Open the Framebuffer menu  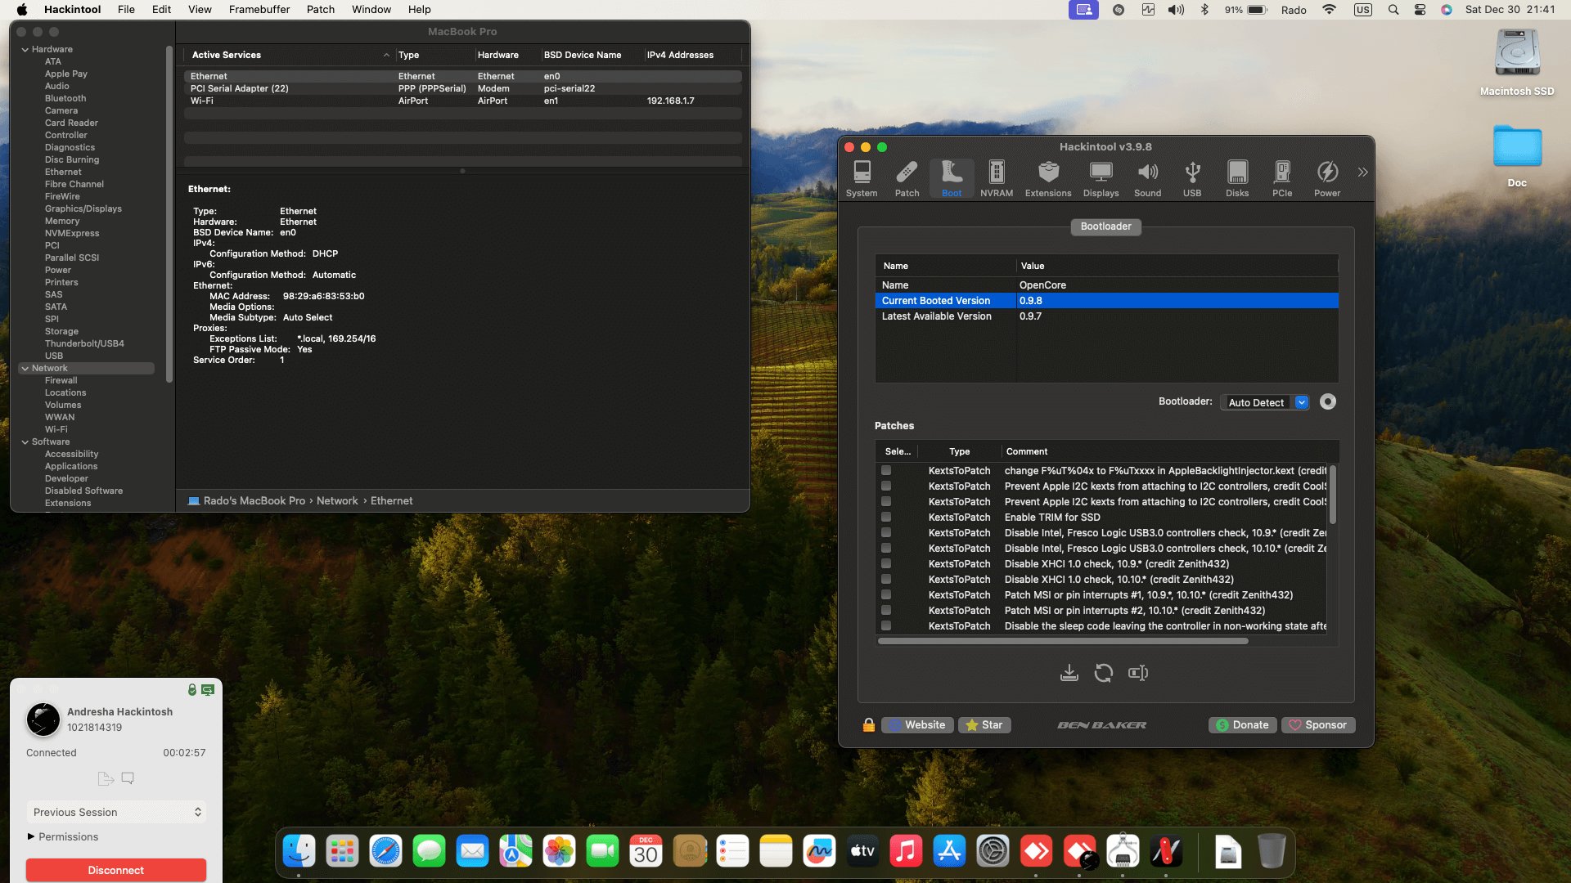pyautogui.click(x=259, y=10)
